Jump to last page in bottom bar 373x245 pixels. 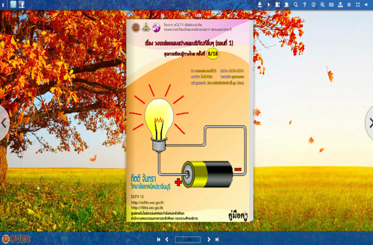point(217,239)
